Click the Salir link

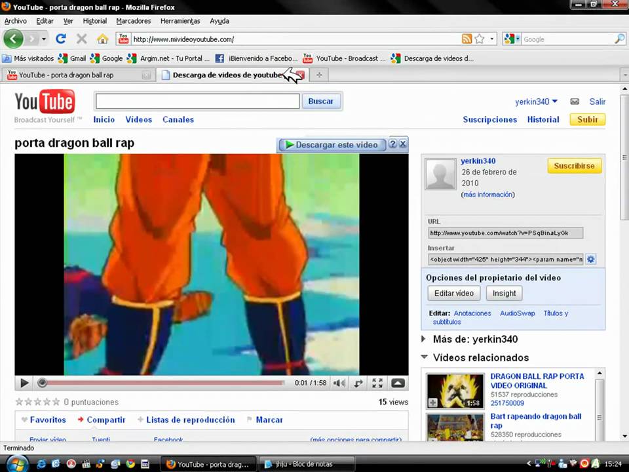pyautogui.click(x=597, y=102)
